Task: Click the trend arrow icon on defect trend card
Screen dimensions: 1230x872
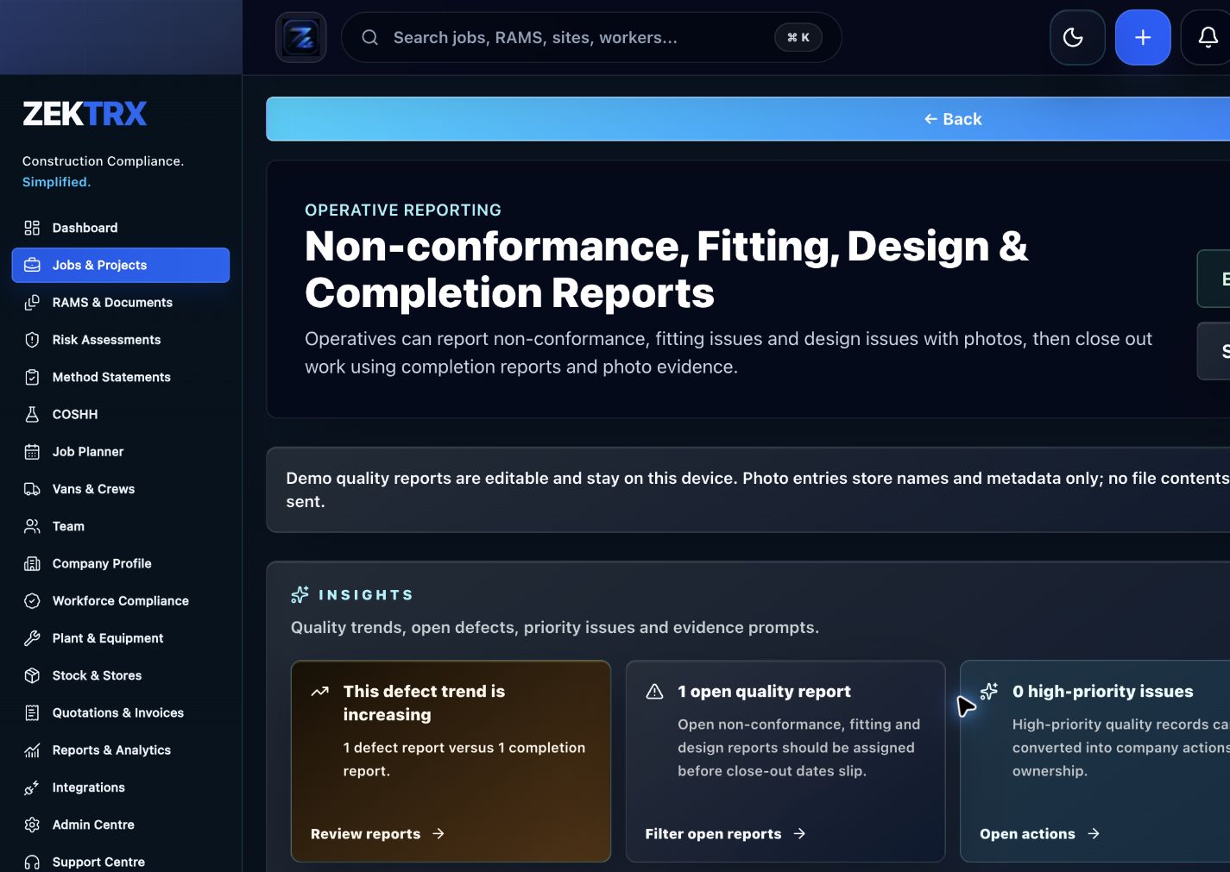Action: [x=320, y=691]
